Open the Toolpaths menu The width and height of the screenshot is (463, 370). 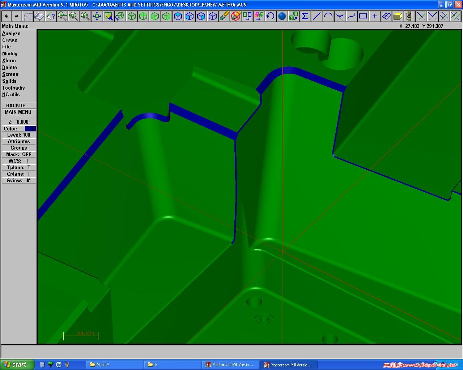click(13, 88)
